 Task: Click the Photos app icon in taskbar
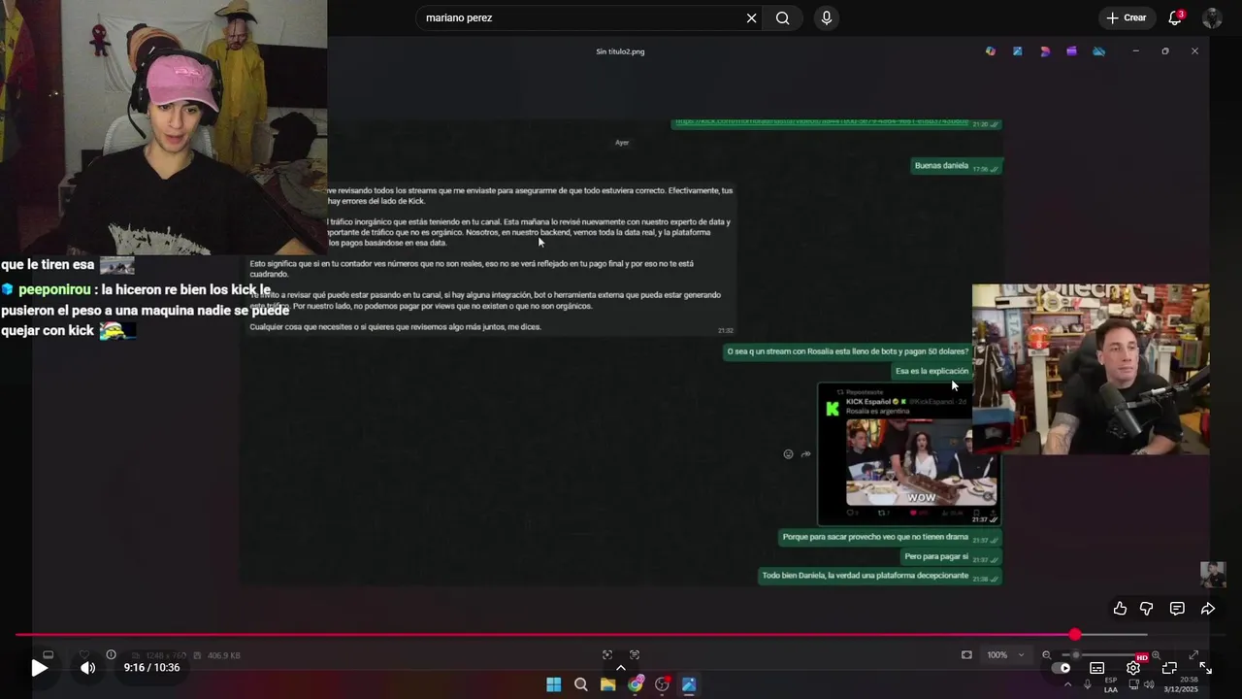[x=689, y=684]
